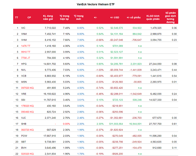This screenshot has height=156, width=196.
Task: Select the 'CP' column header
Action: pos(29,17)
